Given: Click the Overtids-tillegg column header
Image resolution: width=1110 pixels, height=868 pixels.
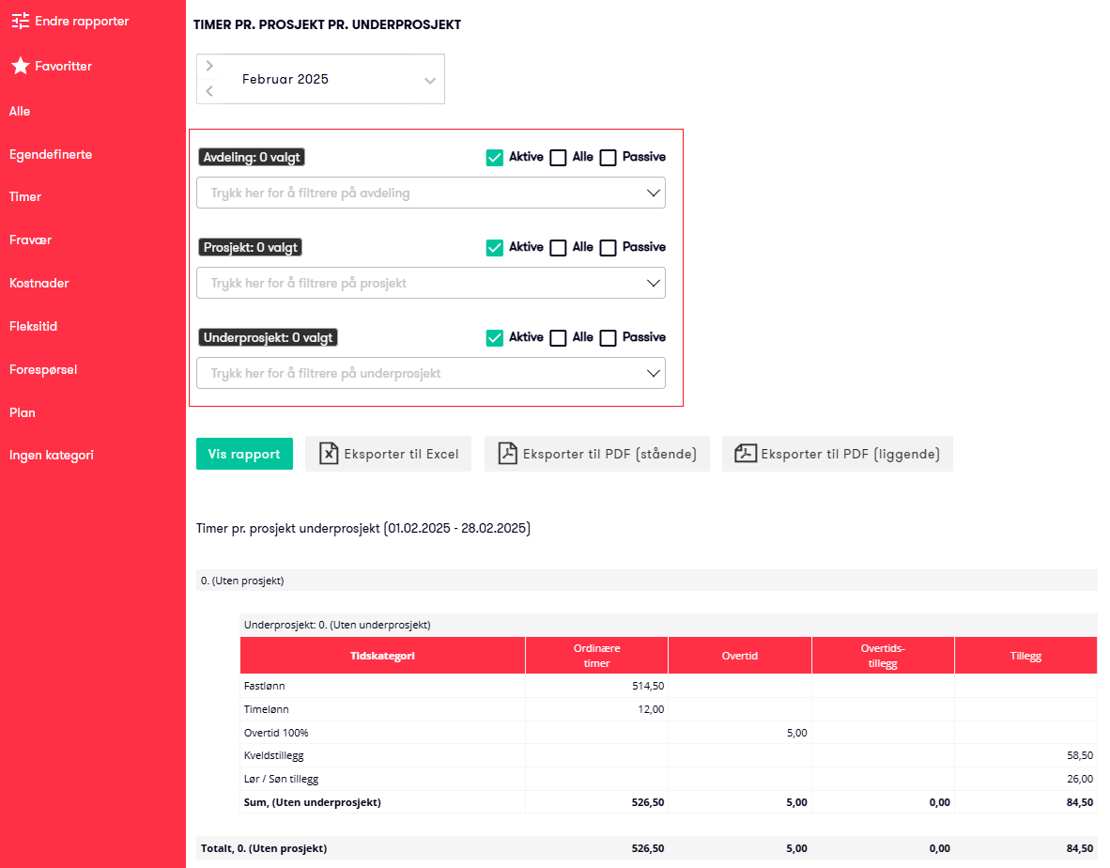Looking at the screenshot, I should coord(883,656).
